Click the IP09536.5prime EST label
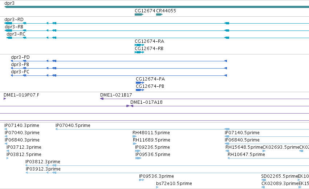 point(153,155)
